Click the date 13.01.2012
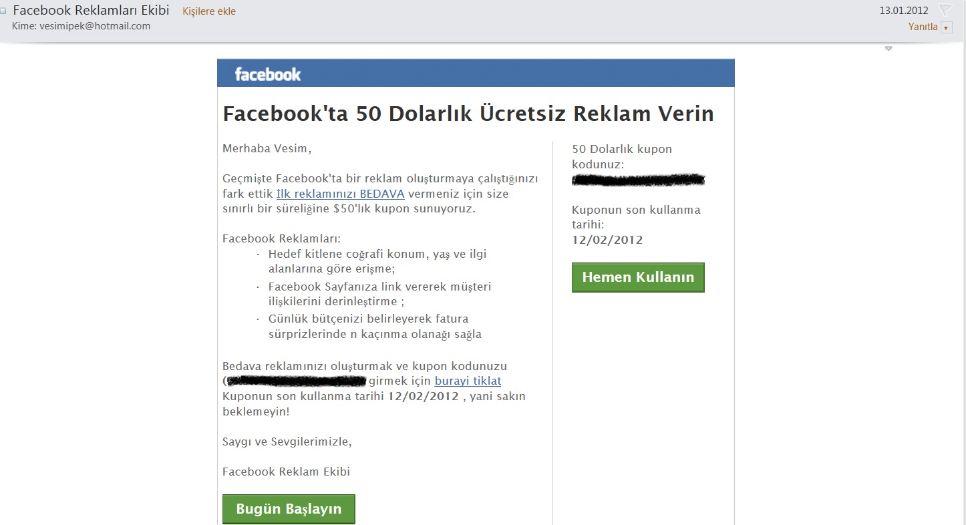966x525 pixels. tap(904, 11)
